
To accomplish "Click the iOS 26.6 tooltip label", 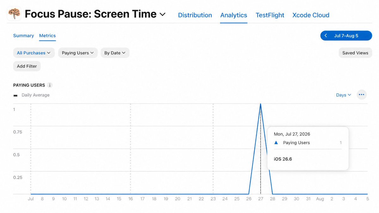I will click(283, 159).
